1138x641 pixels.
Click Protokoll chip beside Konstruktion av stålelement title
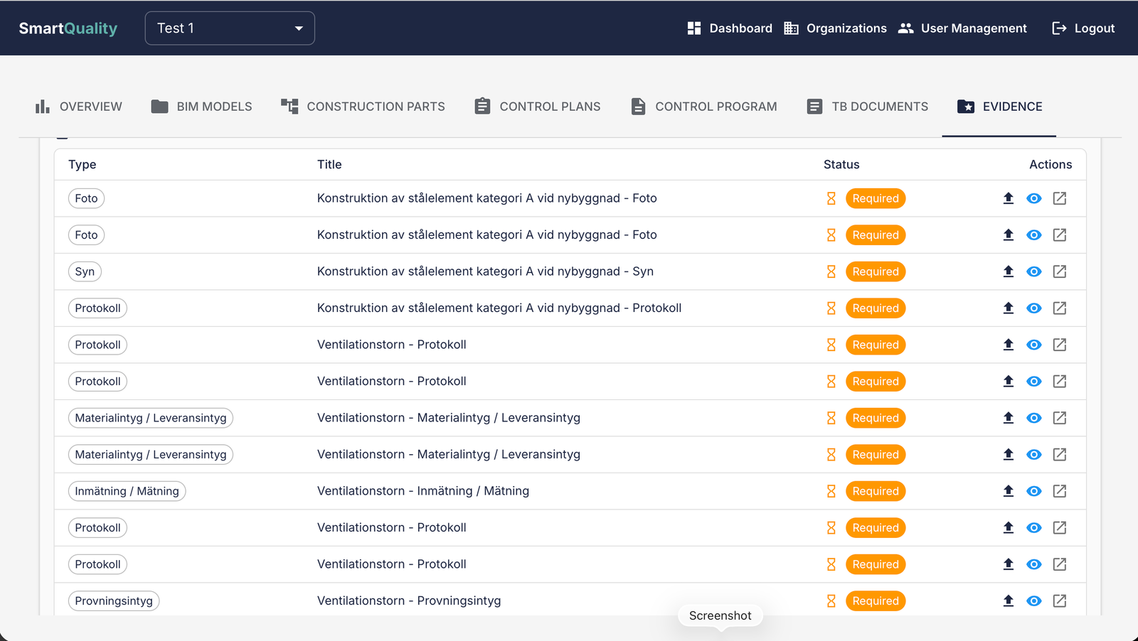[x=98, y=308]
